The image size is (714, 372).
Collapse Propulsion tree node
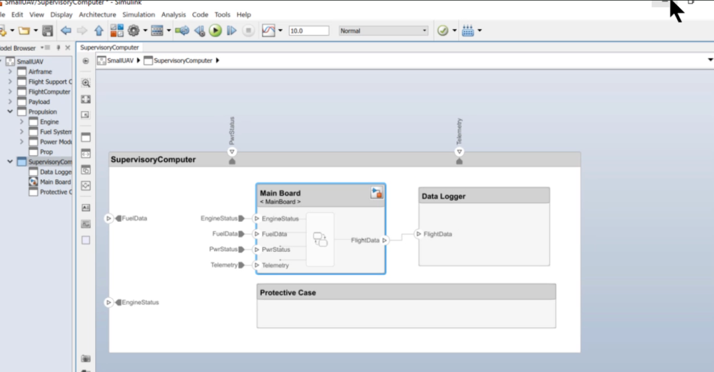click(x=10, y=112)
